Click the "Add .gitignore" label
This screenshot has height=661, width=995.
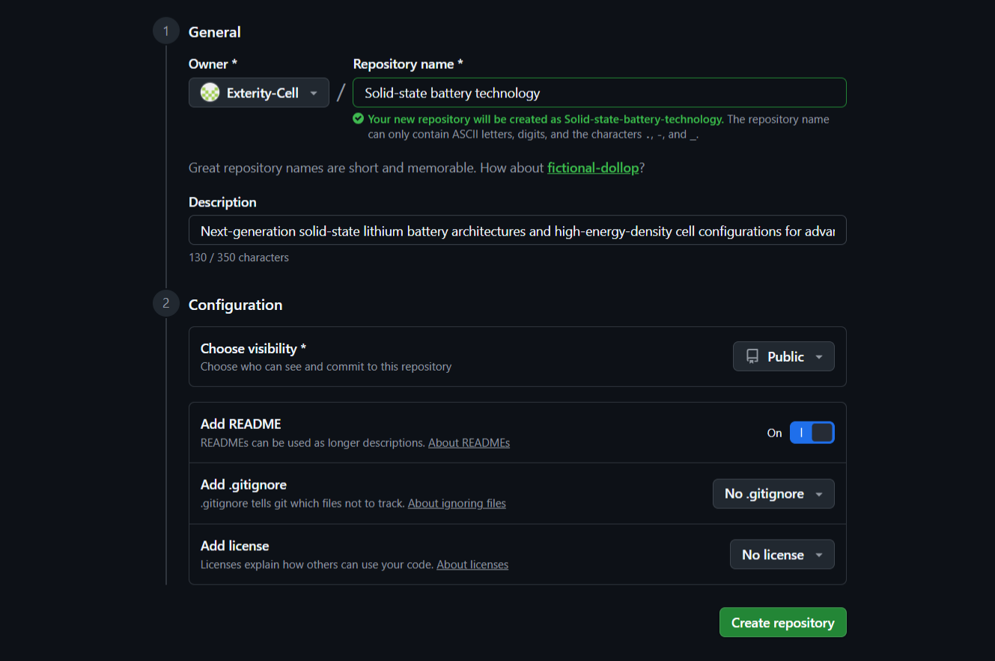click(x=243, y=485)
